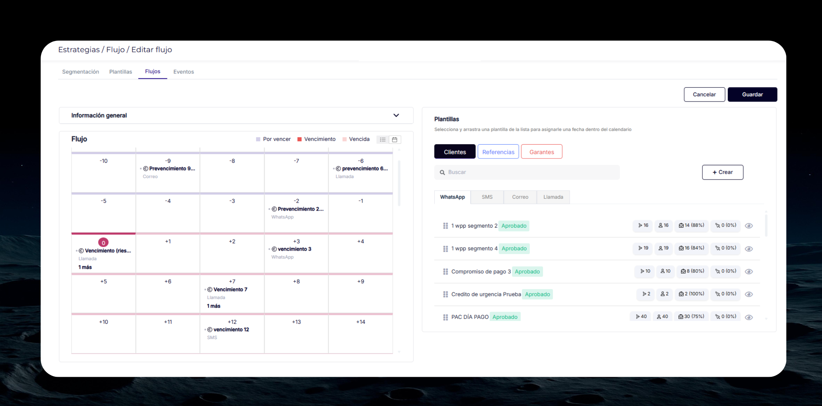The height and width of the screenshot is (406, 822).
Task: Click the + Crear button
Action: click(722, 172)
